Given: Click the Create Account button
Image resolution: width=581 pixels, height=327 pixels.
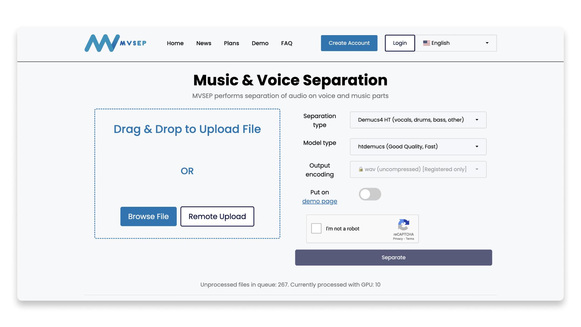Looking at the screenshot, I should [x=349, y=43].
